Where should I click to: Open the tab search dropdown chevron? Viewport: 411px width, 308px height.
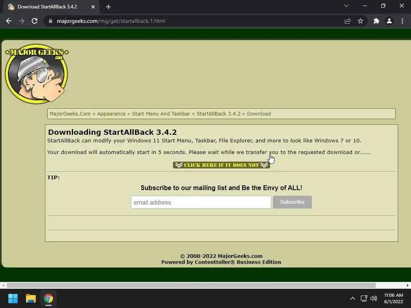(346, 6)
